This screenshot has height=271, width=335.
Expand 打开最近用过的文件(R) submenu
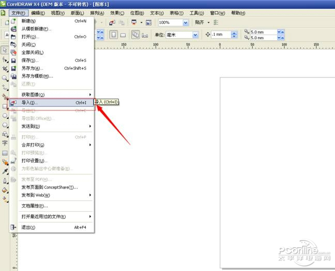pyautogui.click(x=51, y=217)
